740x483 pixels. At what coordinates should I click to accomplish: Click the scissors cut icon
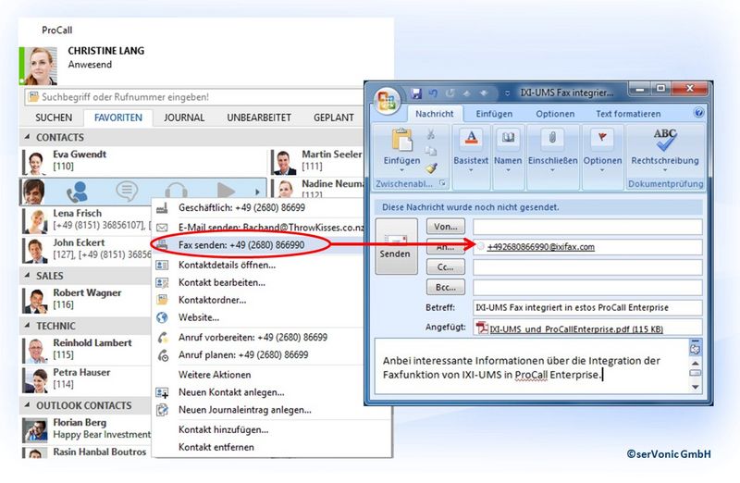[430, 135]
